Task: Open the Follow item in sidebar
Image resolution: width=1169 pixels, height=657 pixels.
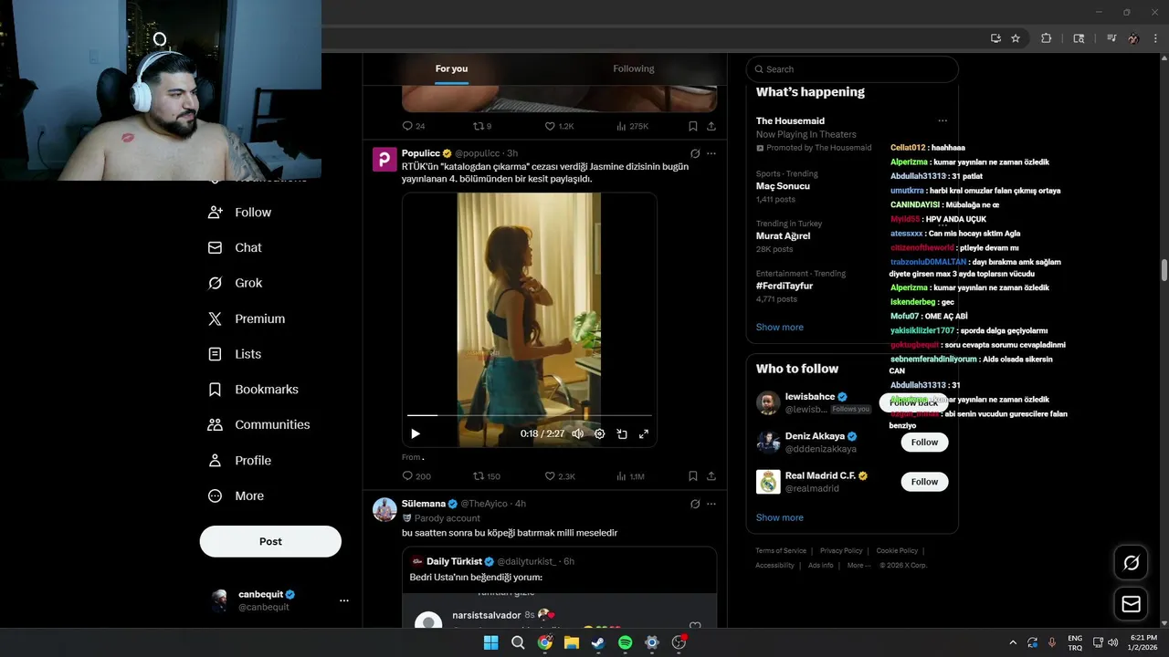Action: click(239, 213)
